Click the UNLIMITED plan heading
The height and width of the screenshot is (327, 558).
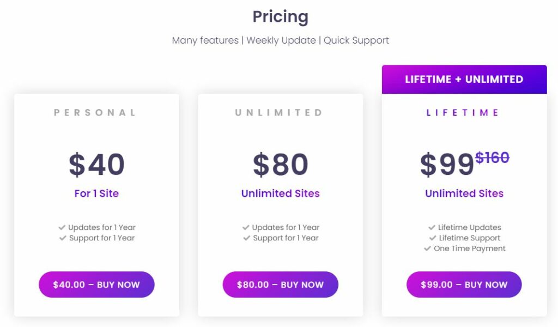tap(279, 113)
